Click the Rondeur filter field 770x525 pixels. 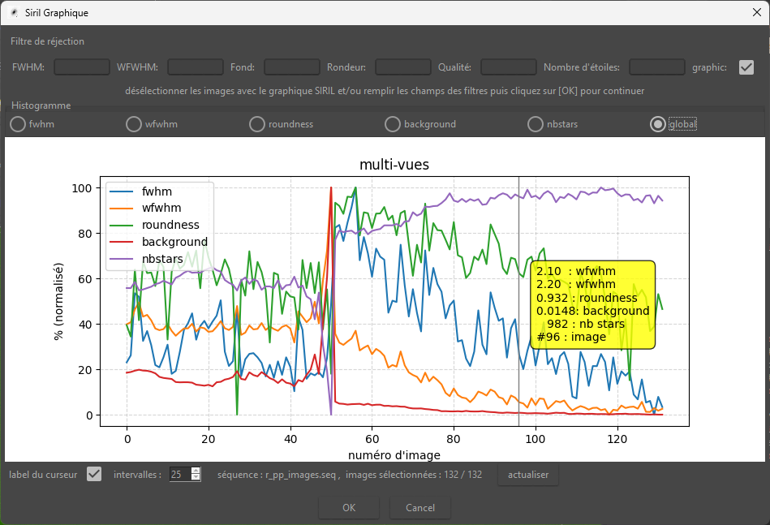[403, 67]
